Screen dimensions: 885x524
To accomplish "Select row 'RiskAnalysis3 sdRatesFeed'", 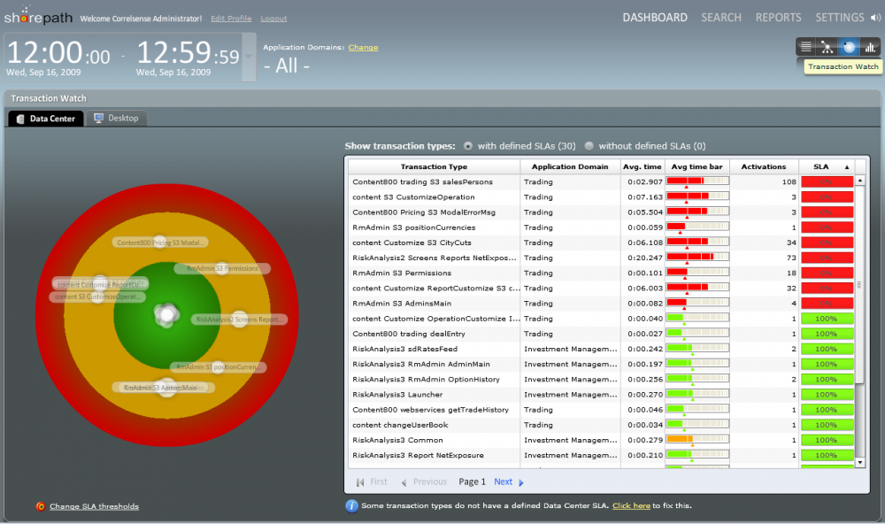I will tap(601, 349).
